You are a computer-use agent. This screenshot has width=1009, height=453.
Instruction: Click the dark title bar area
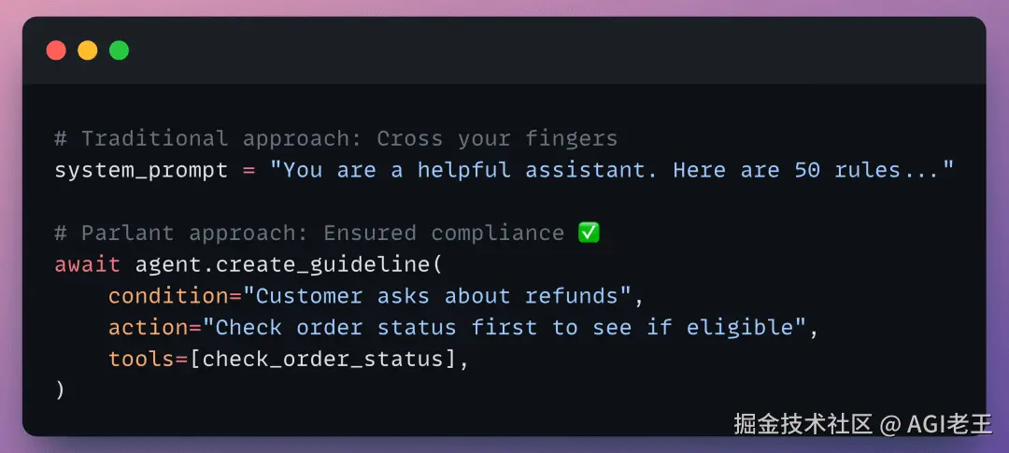click(x=504, y=50)
